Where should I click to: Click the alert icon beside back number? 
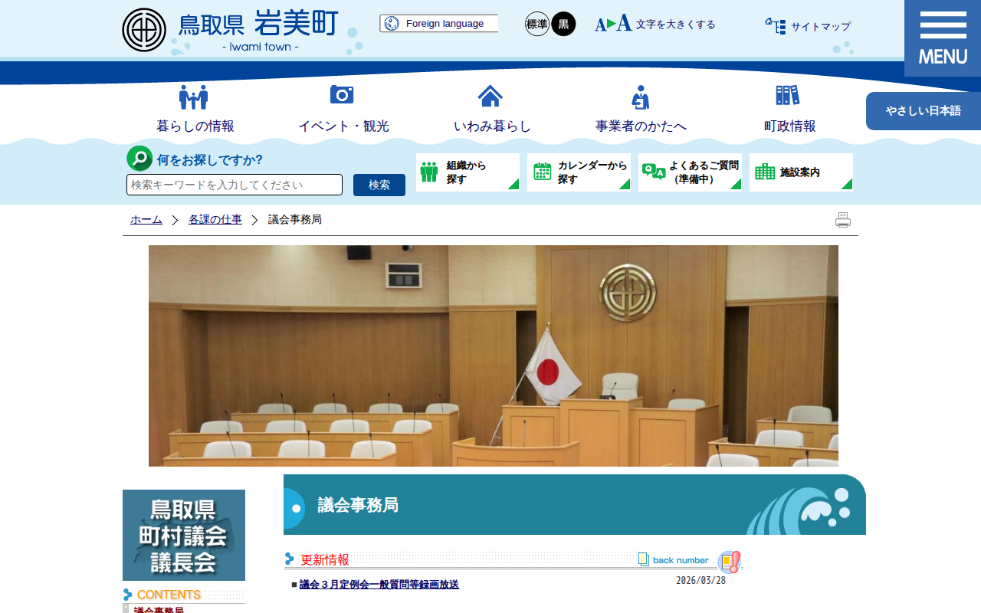point(730,562)
